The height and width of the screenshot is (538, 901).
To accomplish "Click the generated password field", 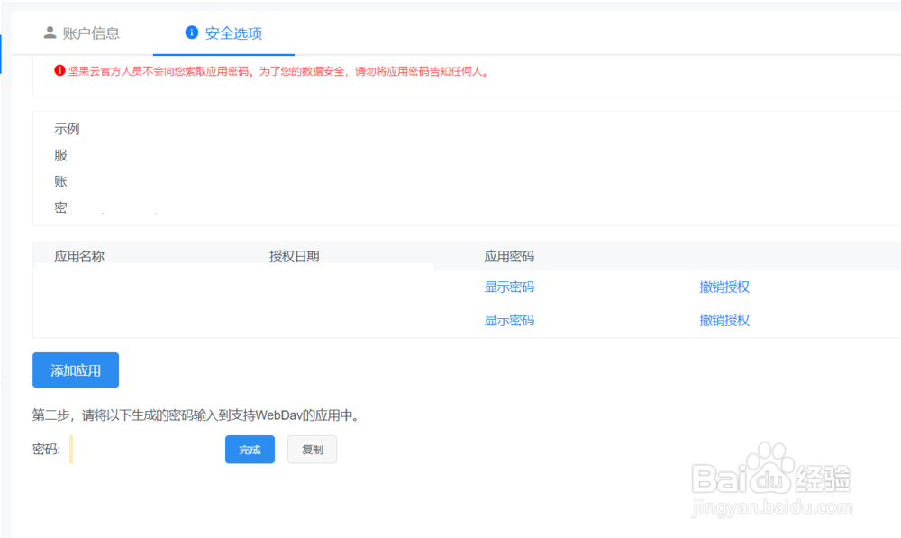I will click(143, 450).
